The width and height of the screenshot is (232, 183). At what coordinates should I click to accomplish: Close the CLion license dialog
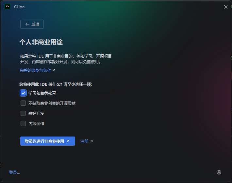pyautogui.click(x=226, y=7)
